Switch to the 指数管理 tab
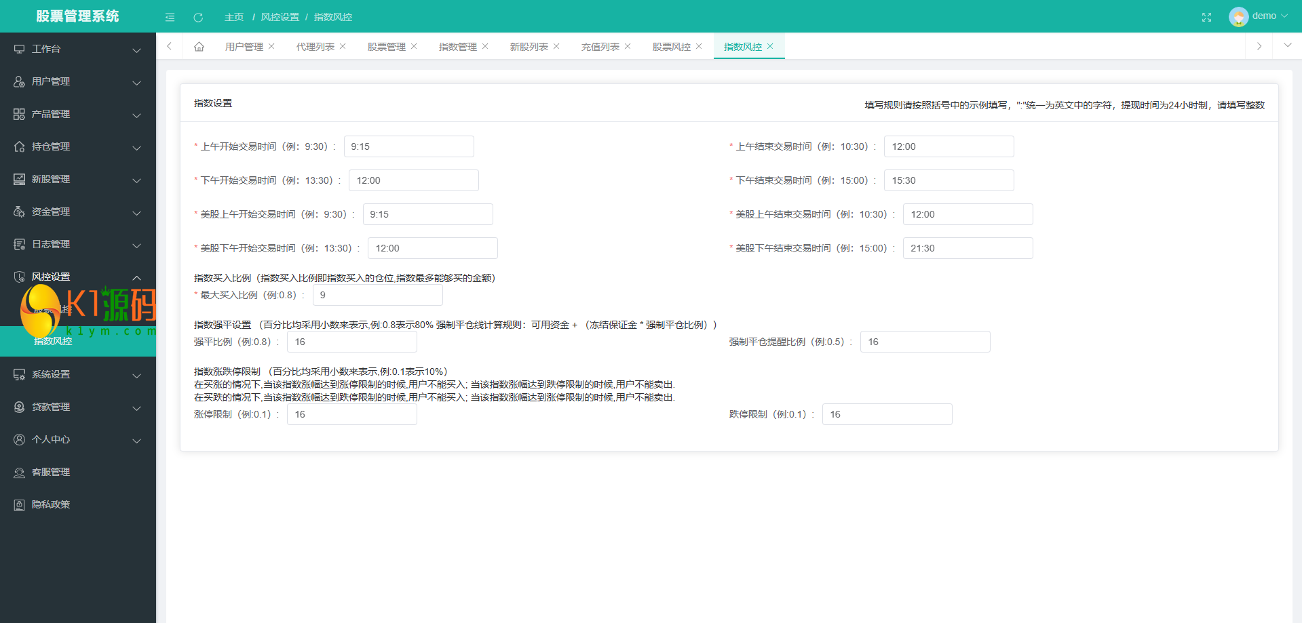 [457, 47]
